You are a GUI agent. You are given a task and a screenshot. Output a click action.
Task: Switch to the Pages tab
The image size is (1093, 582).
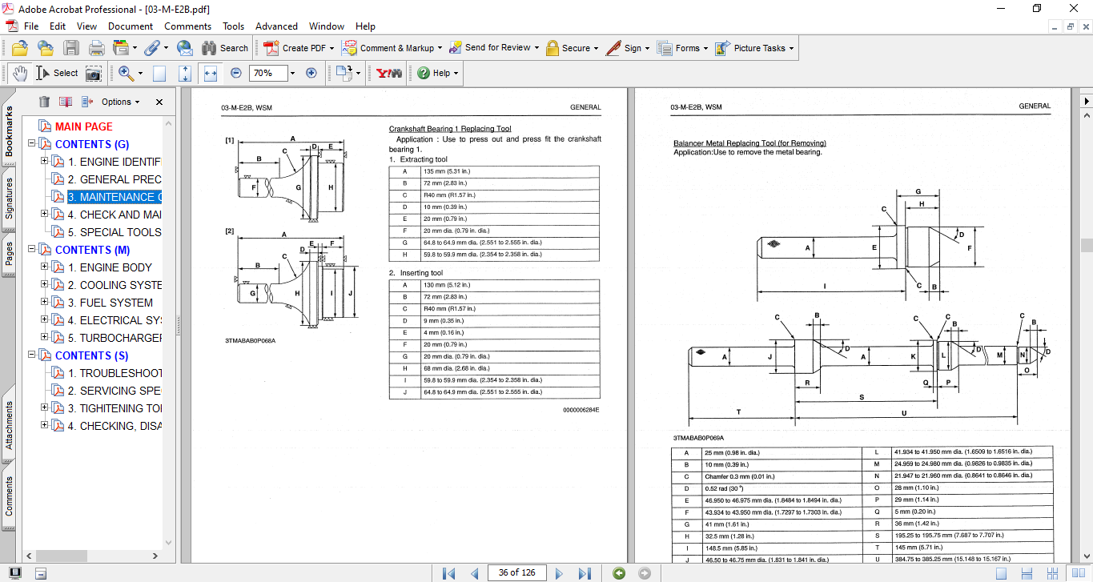tap(9, 254)
